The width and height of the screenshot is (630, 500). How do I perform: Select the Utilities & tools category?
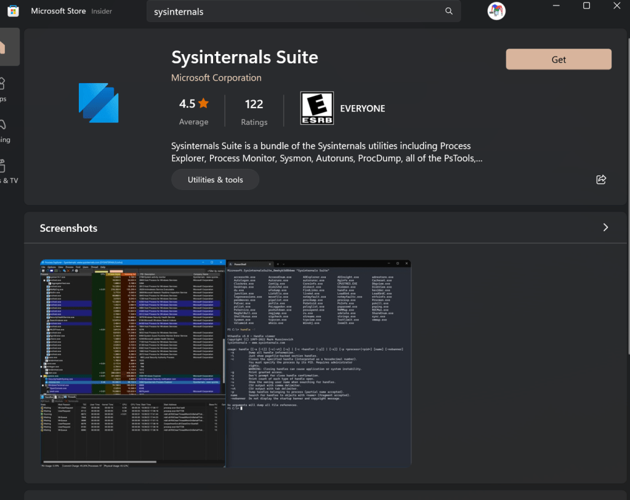tap(215, 180)
